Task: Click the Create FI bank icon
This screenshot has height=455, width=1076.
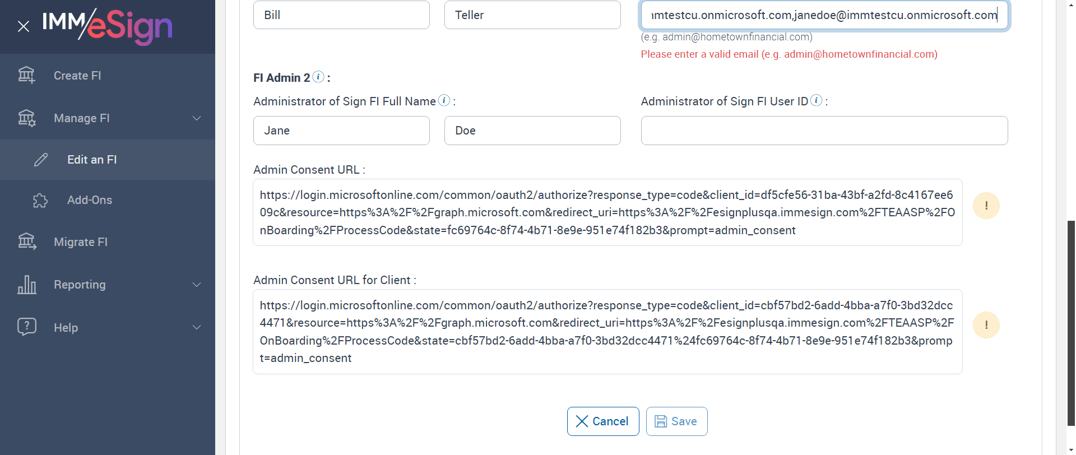Action: pyautogui.click(x=26, y=75)
